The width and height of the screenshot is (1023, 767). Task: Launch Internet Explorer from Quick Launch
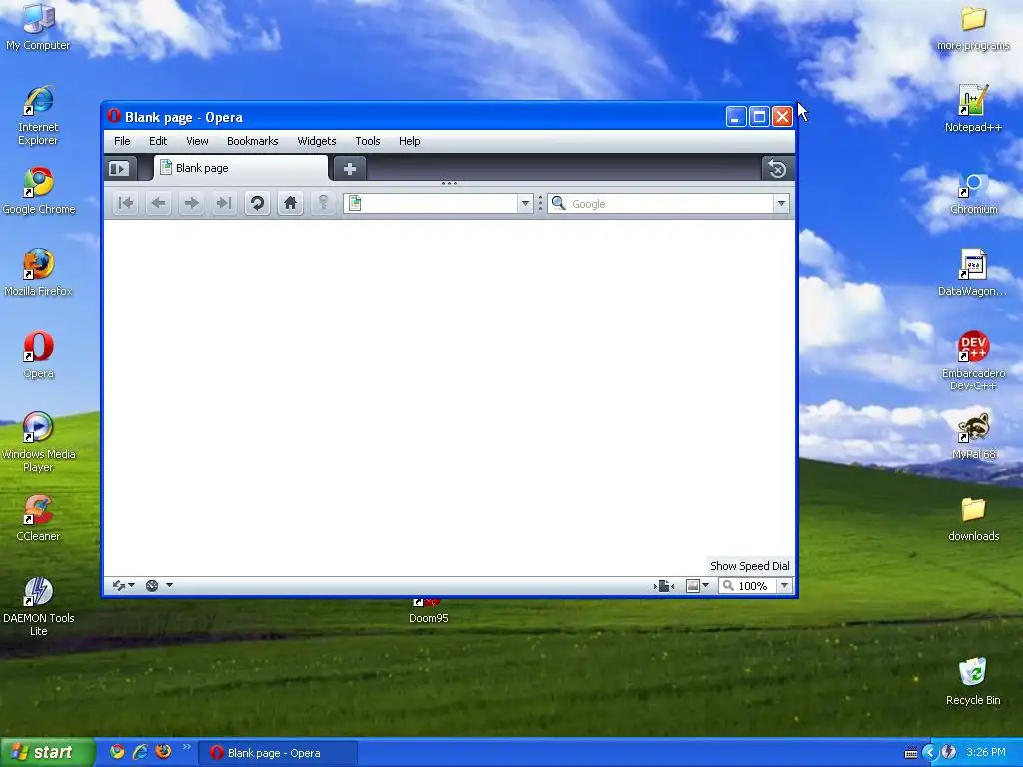click(x=140, y=752)
